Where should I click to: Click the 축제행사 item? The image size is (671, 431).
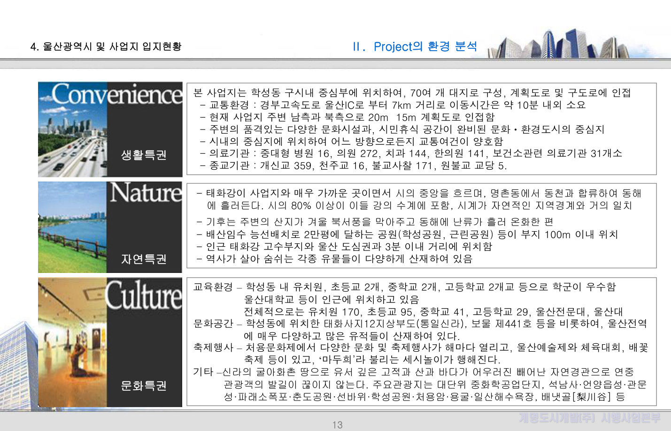(x=421, y=348)
